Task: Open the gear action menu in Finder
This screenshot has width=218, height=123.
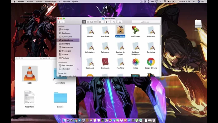Action: click(x=107, y=22)
